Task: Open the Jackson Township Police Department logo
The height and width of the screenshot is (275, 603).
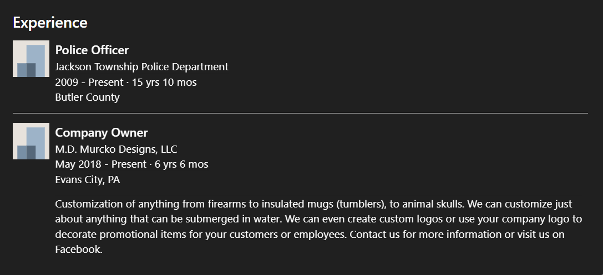Action: tap(31, 59)
